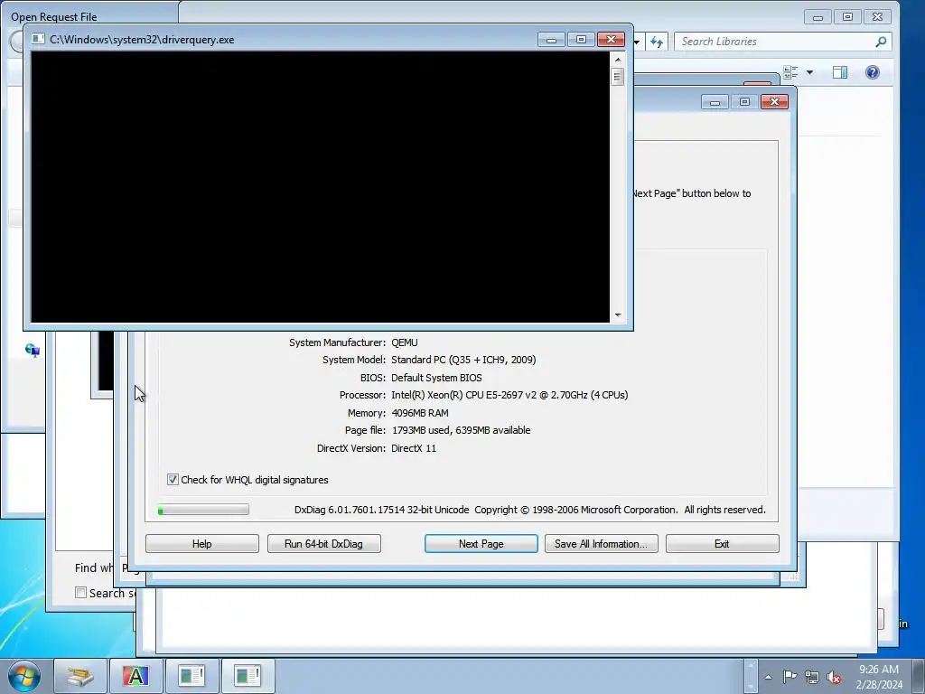Click the Memory value 4096MB RAM
The height and width of the screenshot is (694, 925).
419,412
